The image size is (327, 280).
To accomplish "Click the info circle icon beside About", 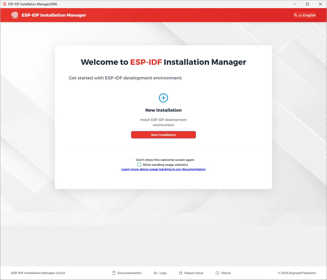I will [x=217, y=273].
